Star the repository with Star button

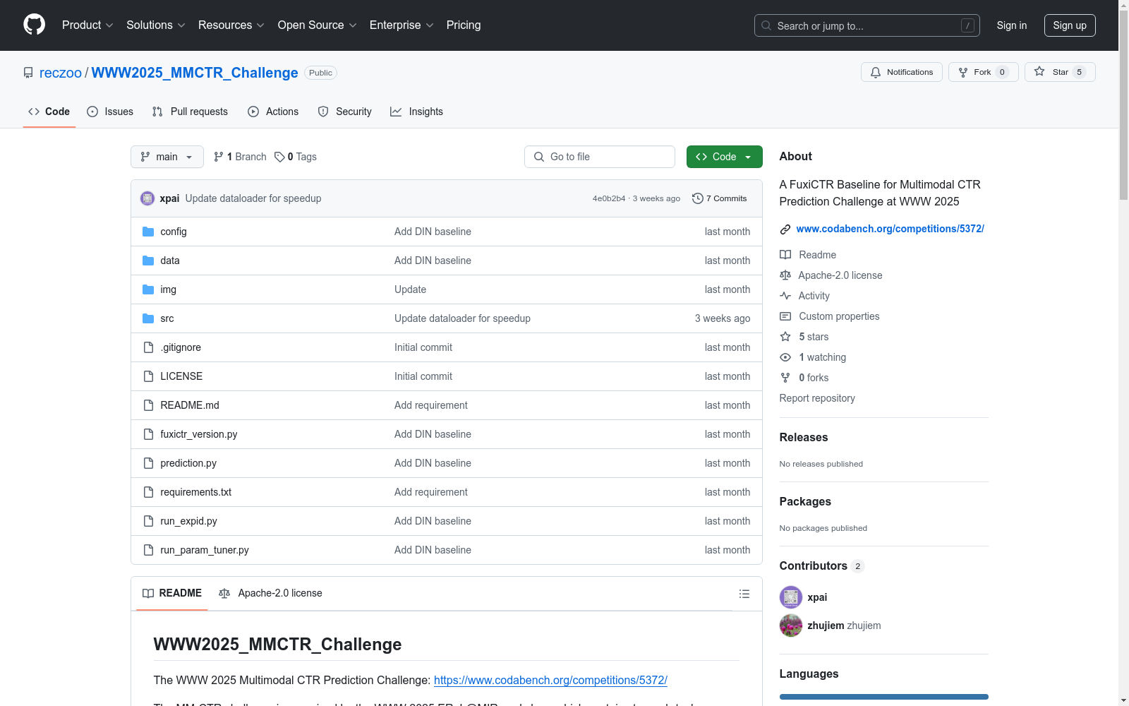coord(1060,72)
